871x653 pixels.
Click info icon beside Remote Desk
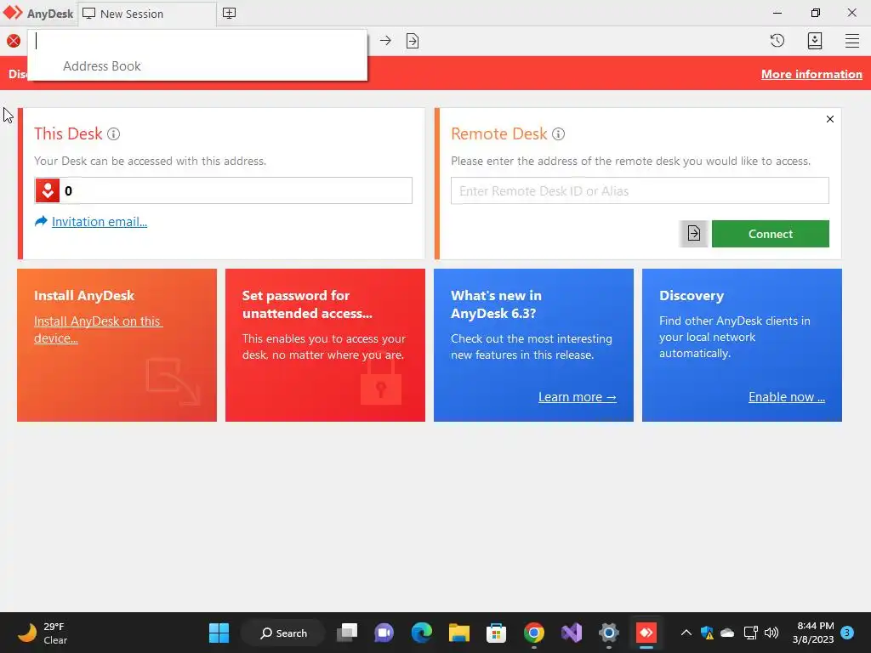coord(558,133)
